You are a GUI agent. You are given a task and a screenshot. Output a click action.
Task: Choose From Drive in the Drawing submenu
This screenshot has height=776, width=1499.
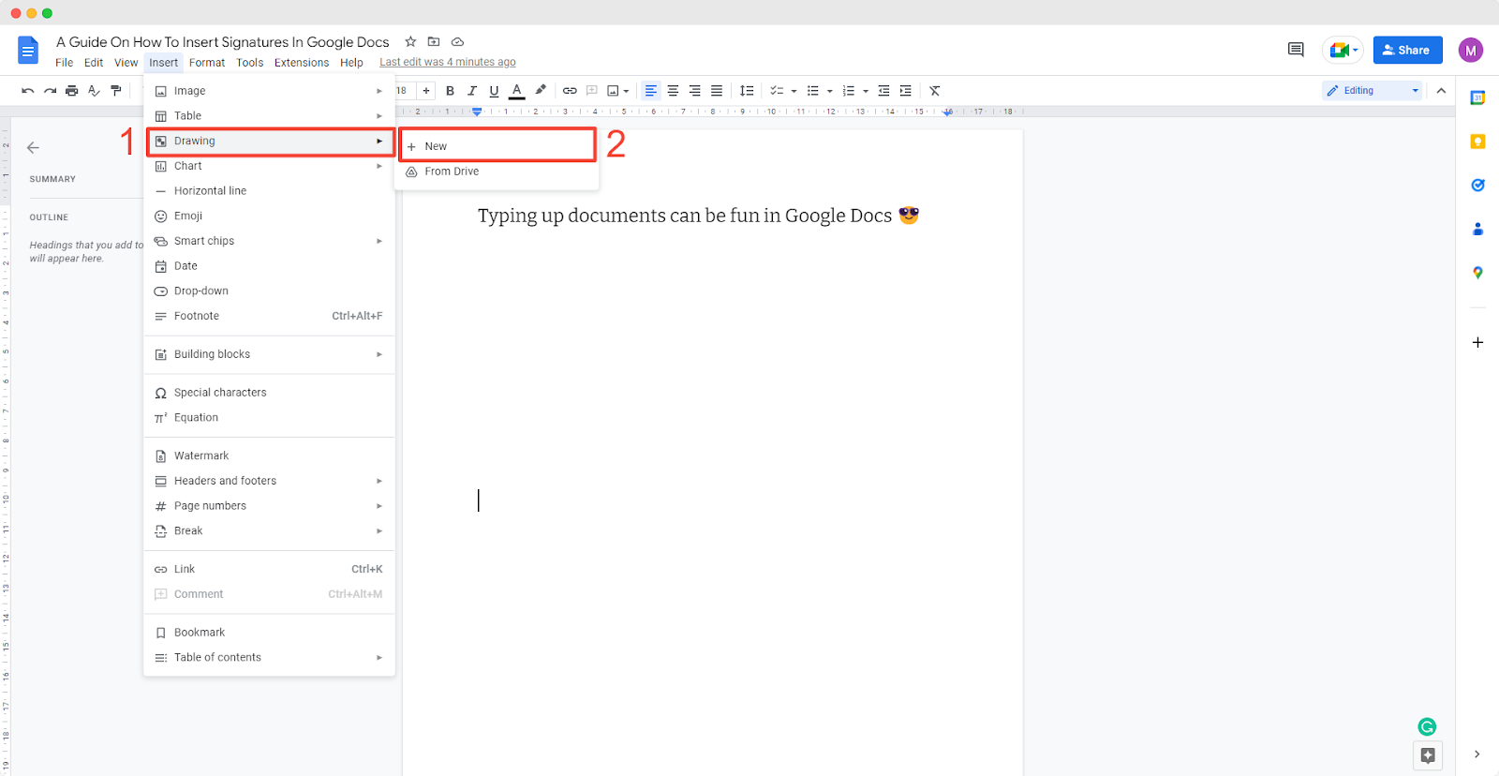497,172
